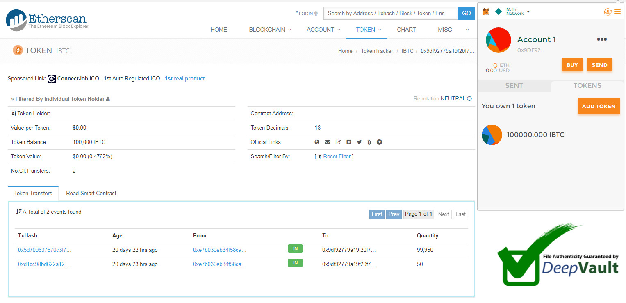This screenshot has height=303, width=626.
Task: Expand the MISC menu dropdown
Action: (467, 30)
